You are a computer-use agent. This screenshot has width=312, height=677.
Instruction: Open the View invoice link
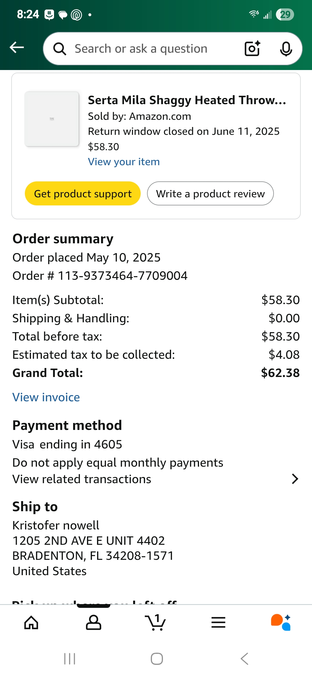tap(46, 397)
